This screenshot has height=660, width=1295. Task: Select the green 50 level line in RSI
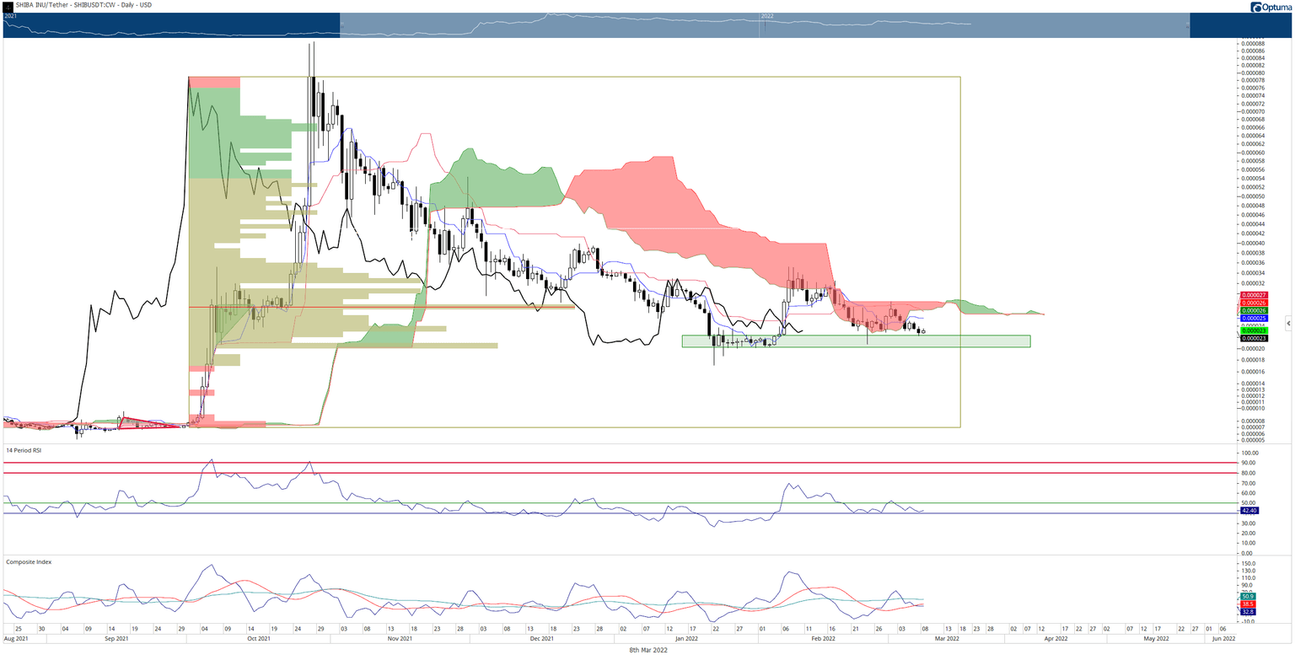[620, 503]
